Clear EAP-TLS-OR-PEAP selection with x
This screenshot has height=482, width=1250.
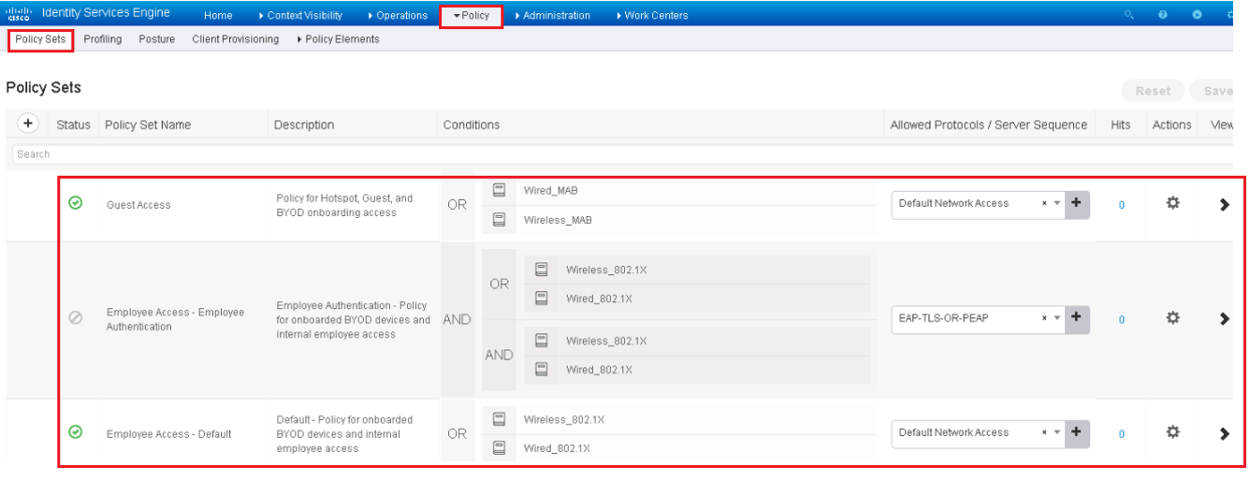click(x=1044, y=318)
